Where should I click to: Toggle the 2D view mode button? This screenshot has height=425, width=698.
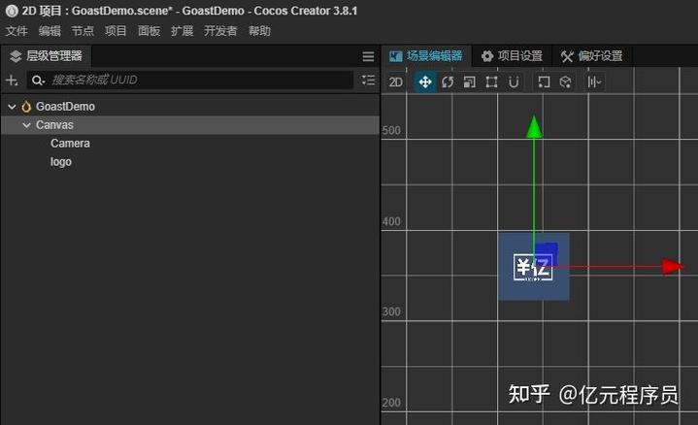(396, 82)
